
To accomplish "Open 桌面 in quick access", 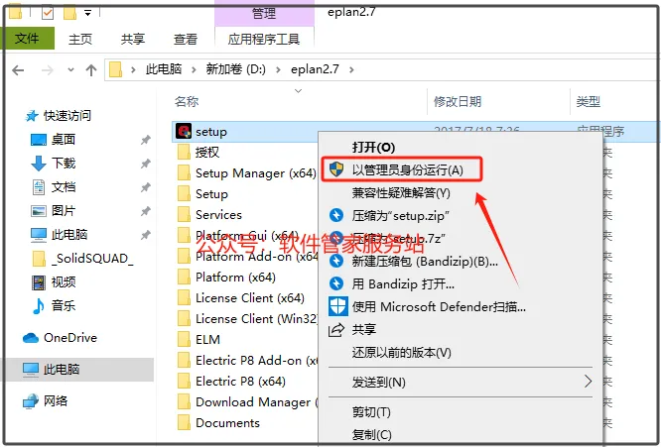I will [64, 139].
